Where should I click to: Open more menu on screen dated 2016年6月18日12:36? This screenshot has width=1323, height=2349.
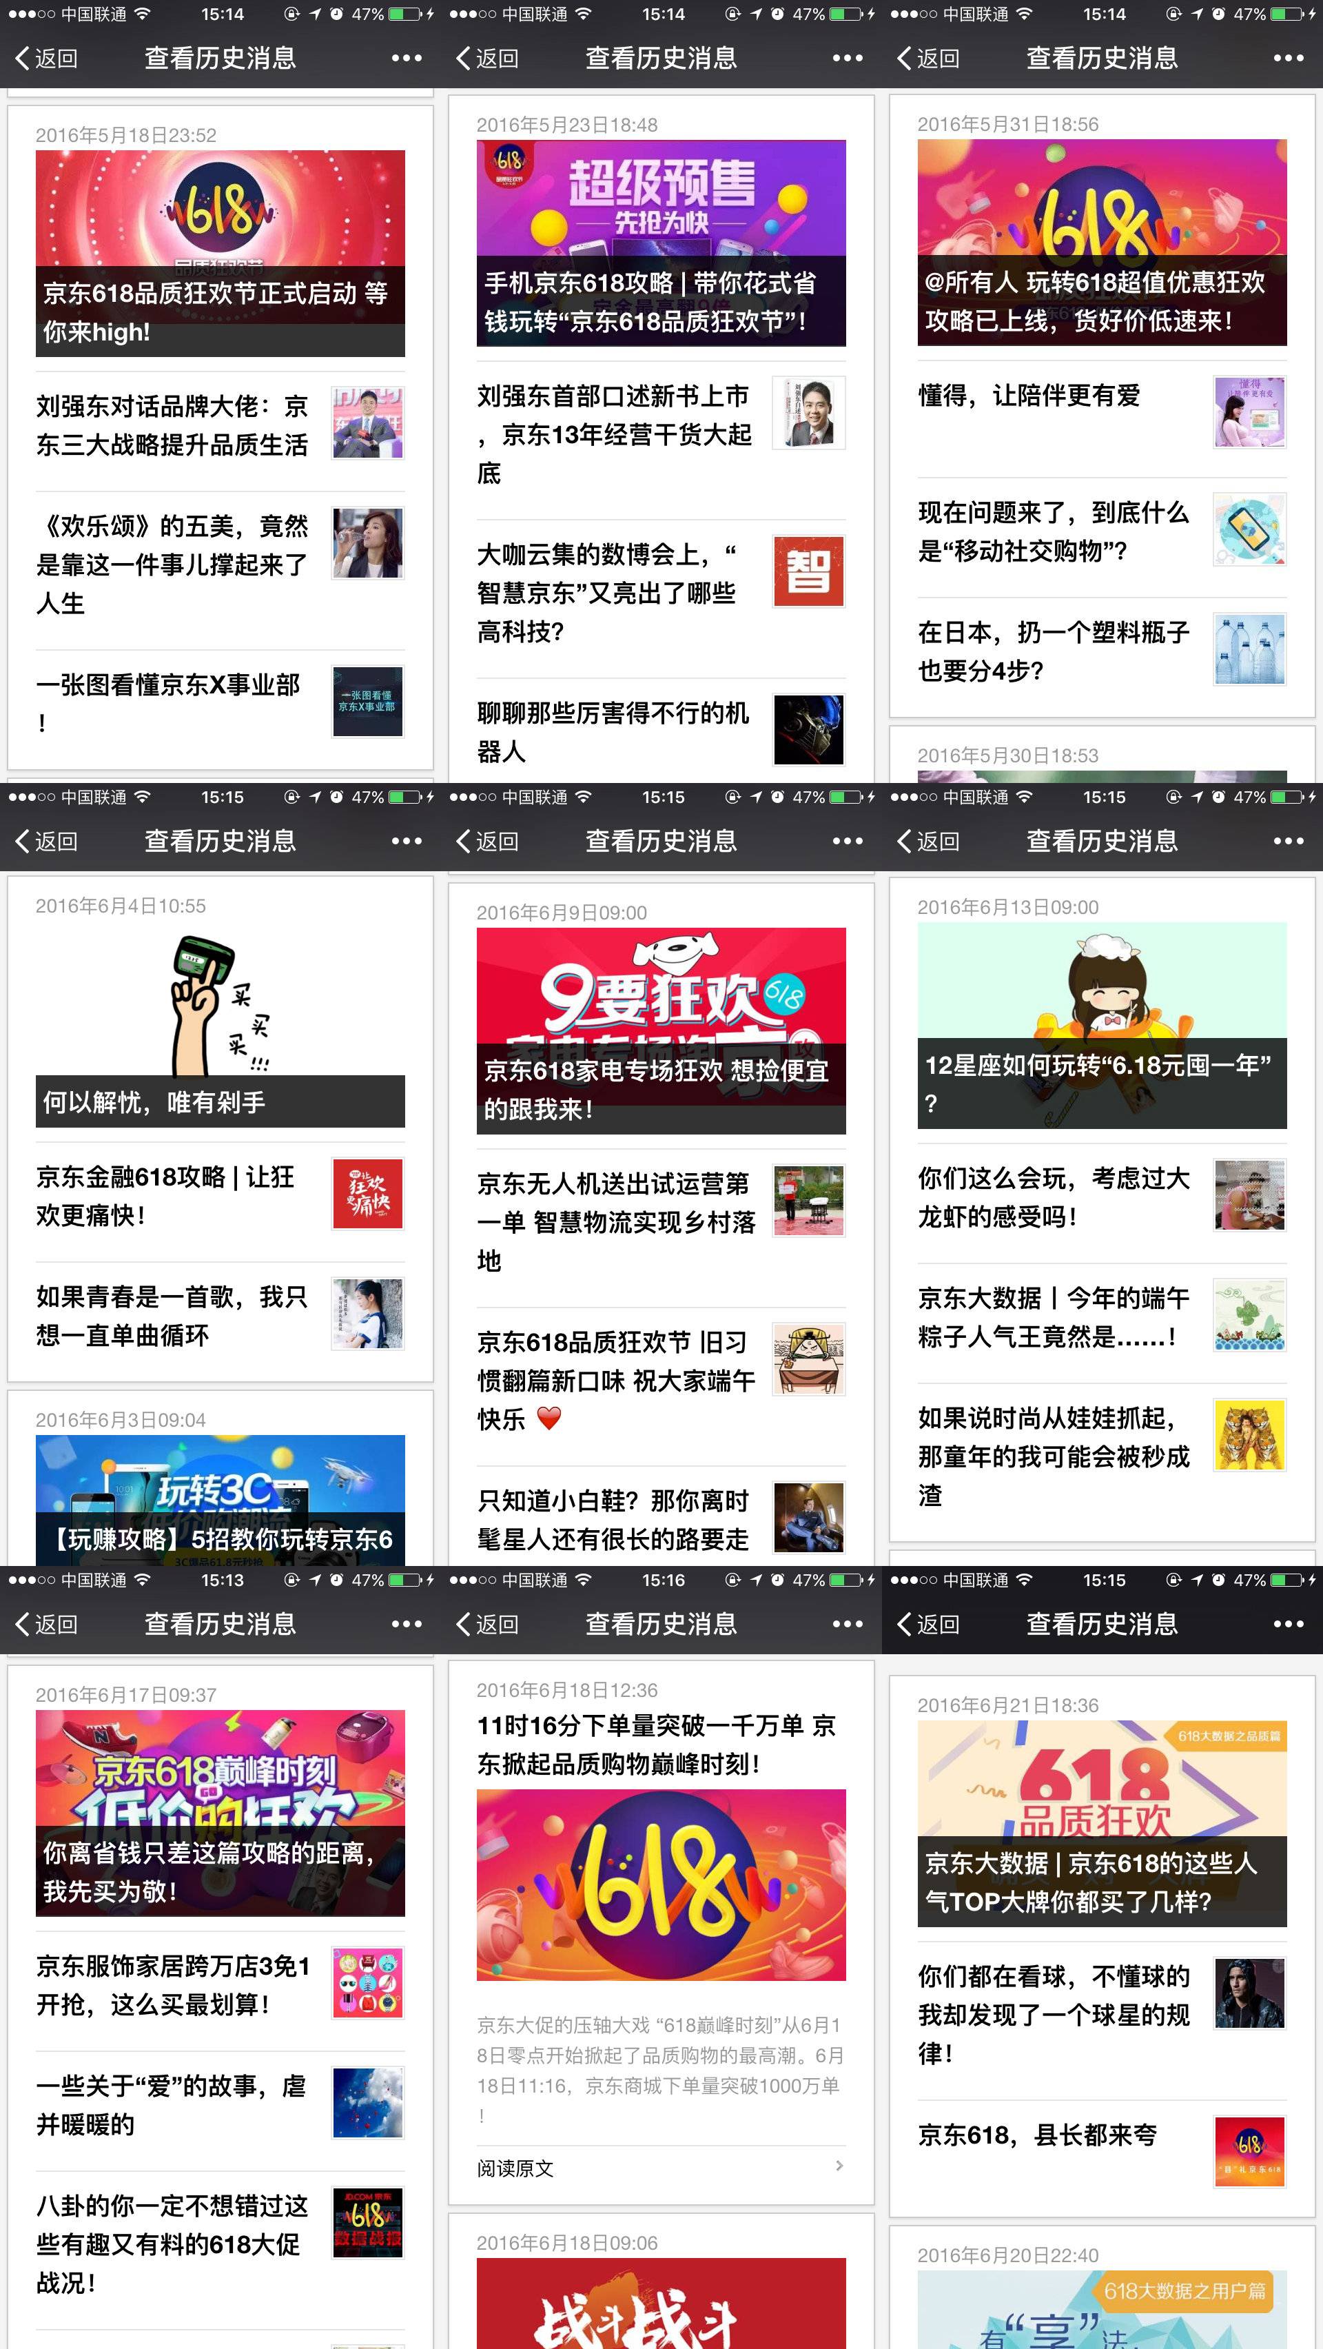pyautogui.click(x=847, y=1624)
